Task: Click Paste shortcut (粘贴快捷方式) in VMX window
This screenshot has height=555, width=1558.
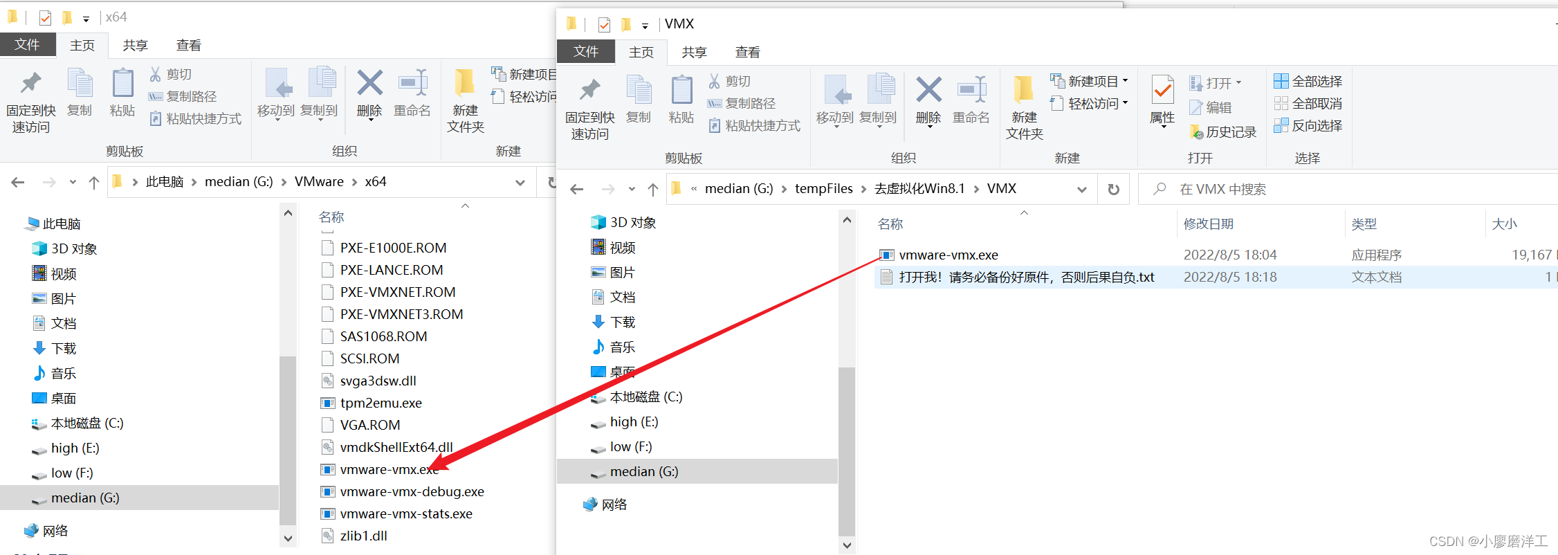Action: coord(755,125)
